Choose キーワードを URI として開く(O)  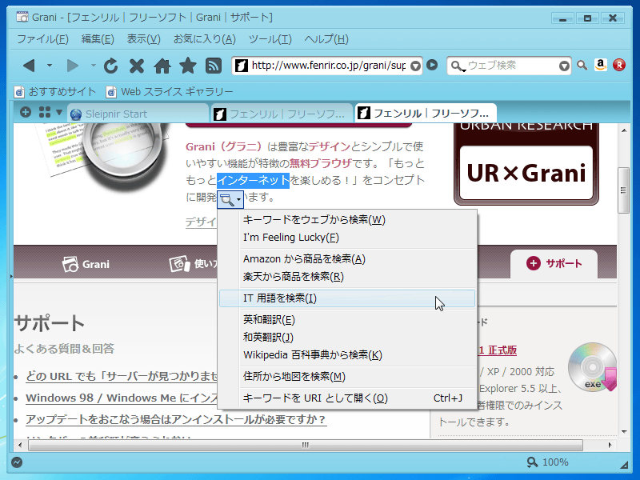point(347,398)
